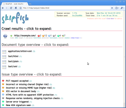Viewport: 126px width, 108px height.
Task: Select the Skipfish scan results tab
Action: [x=15, y=4]
